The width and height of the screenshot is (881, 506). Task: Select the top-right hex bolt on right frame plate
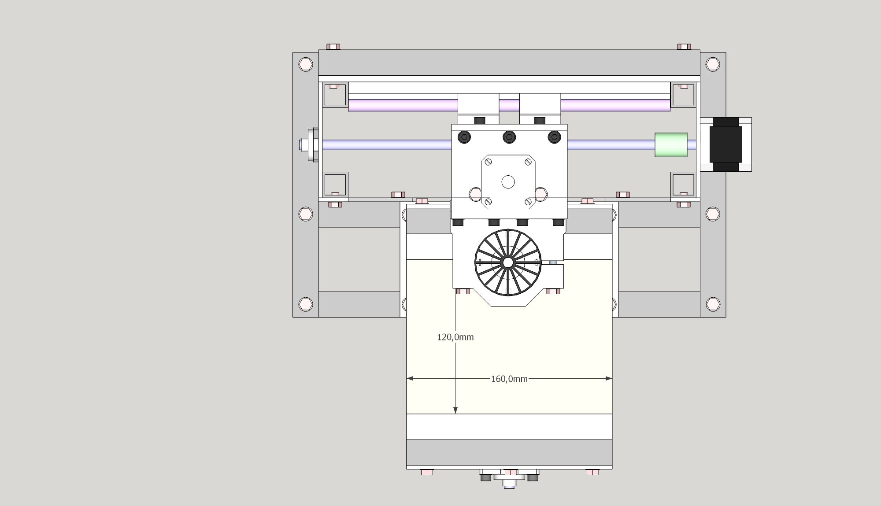pyautogui.click(x=713, y=65)
